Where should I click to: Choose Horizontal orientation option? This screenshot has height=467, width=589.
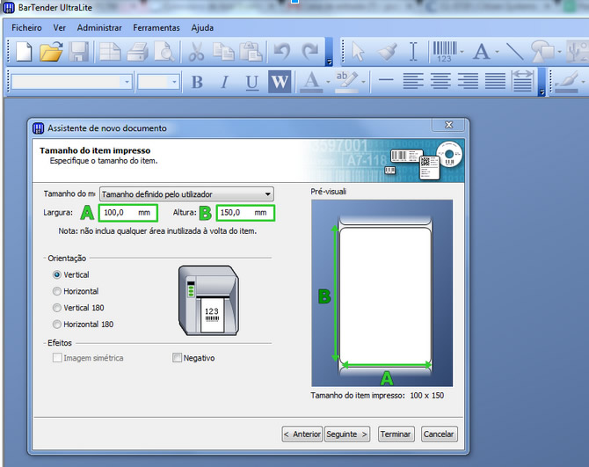(58, 291)
